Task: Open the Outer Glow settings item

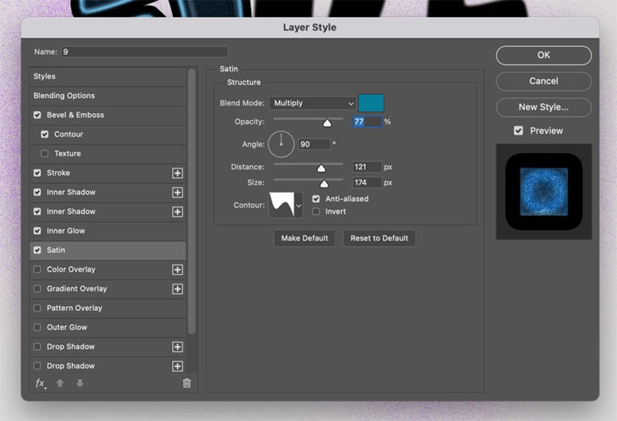Action: (x=67, y=327)
